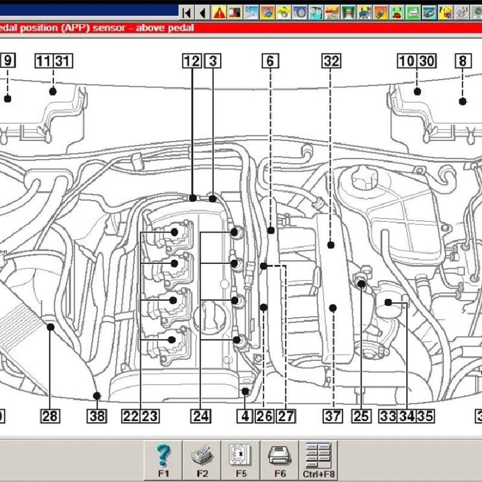Click the bright green car icon

[413, 13]
